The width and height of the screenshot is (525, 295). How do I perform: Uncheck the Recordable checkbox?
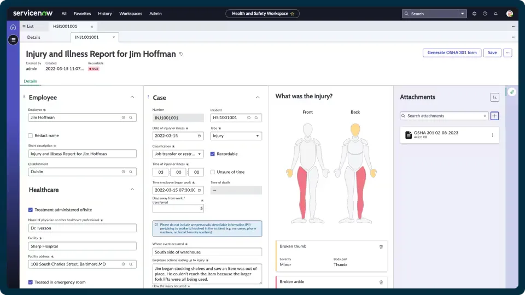tap(213, 154)
